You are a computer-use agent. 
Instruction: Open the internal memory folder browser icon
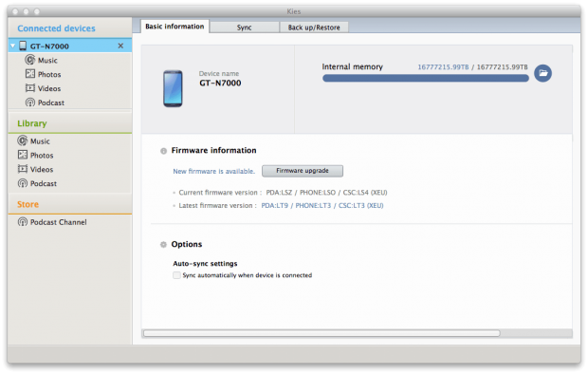click(x=542, y=73)
